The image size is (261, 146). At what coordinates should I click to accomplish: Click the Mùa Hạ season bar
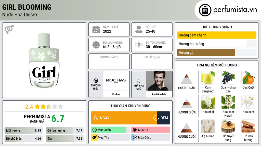point(150,130)
